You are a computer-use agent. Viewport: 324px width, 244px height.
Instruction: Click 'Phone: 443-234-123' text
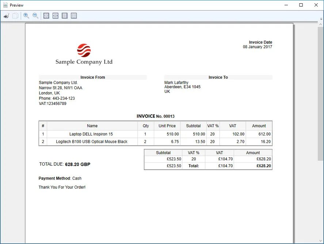[57, 98]
